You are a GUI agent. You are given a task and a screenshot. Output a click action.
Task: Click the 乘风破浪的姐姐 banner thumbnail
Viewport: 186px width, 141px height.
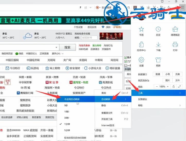point(111,36)
